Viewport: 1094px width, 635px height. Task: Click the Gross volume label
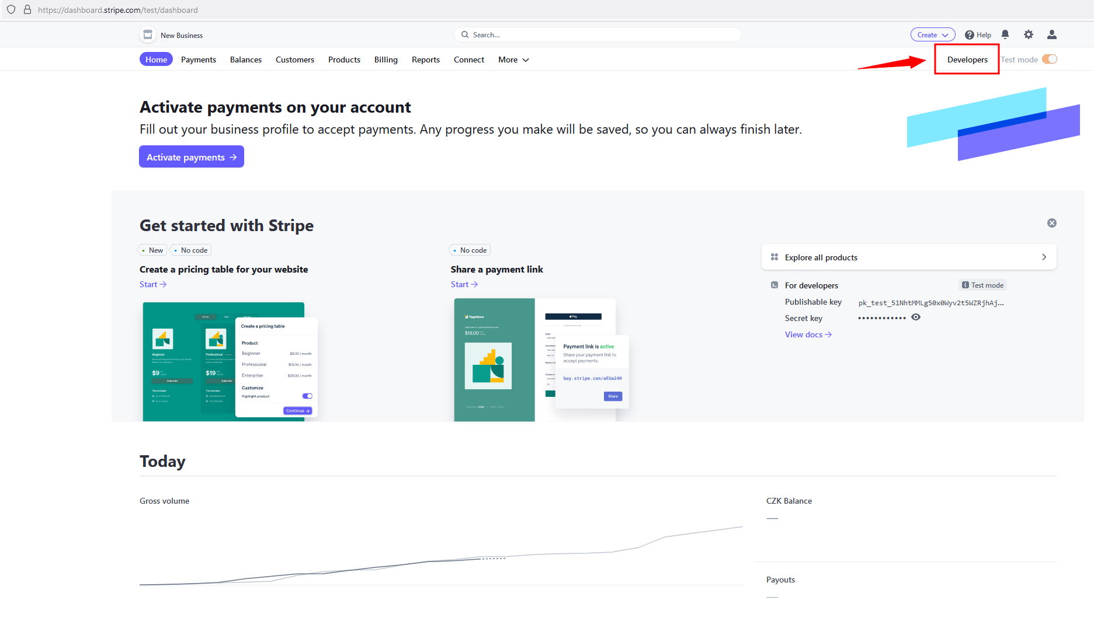(x=164, y=501)
